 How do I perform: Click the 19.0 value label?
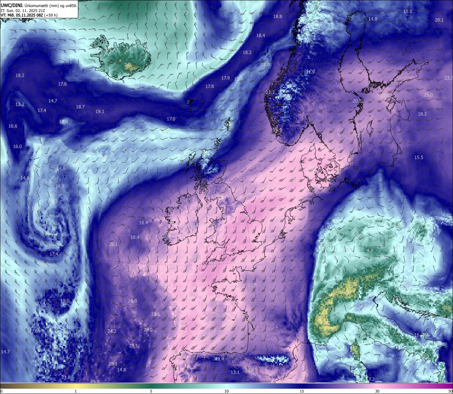point(65,301)
